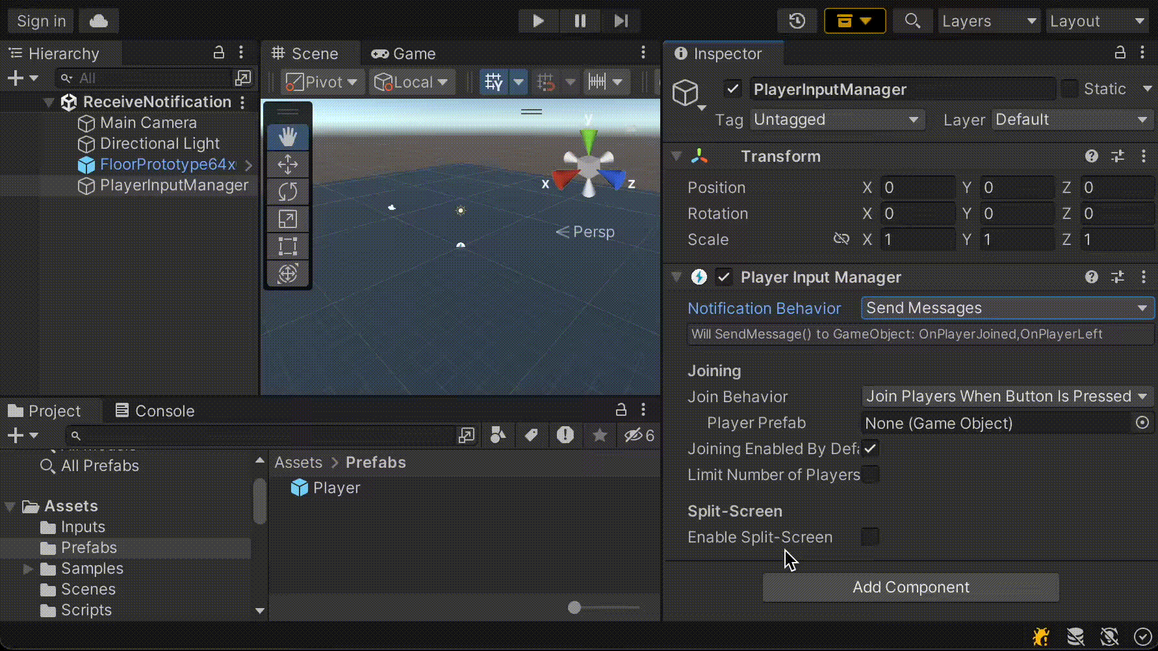
Task: Expand the Samples folder arrow
Action: coord(28,568)
